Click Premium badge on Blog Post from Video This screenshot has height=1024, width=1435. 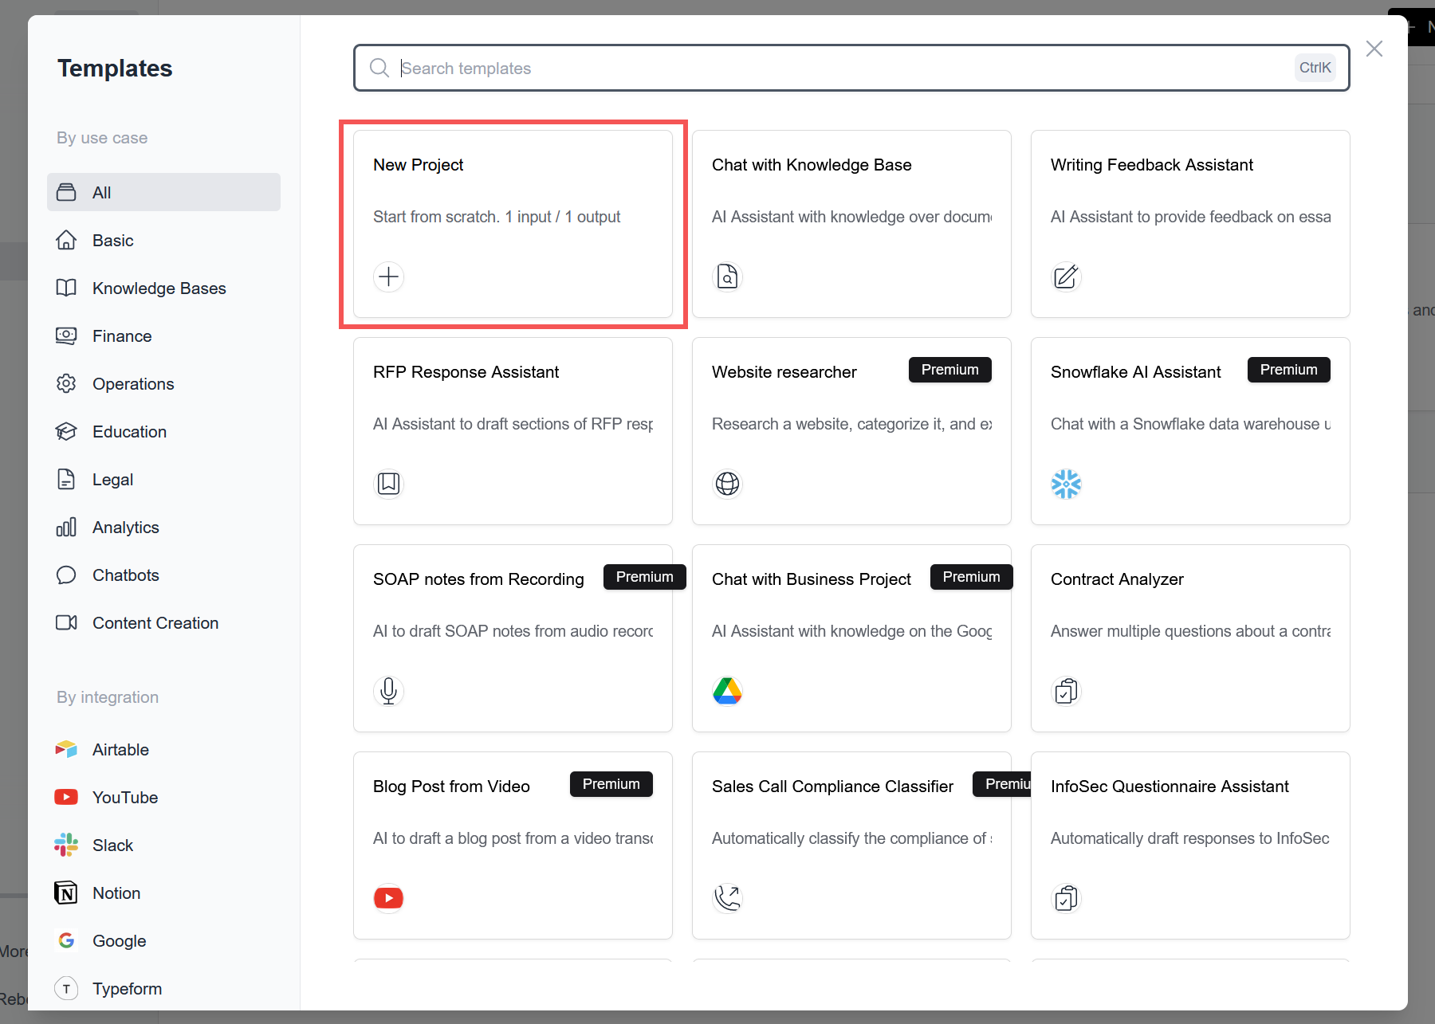(611, 784)
